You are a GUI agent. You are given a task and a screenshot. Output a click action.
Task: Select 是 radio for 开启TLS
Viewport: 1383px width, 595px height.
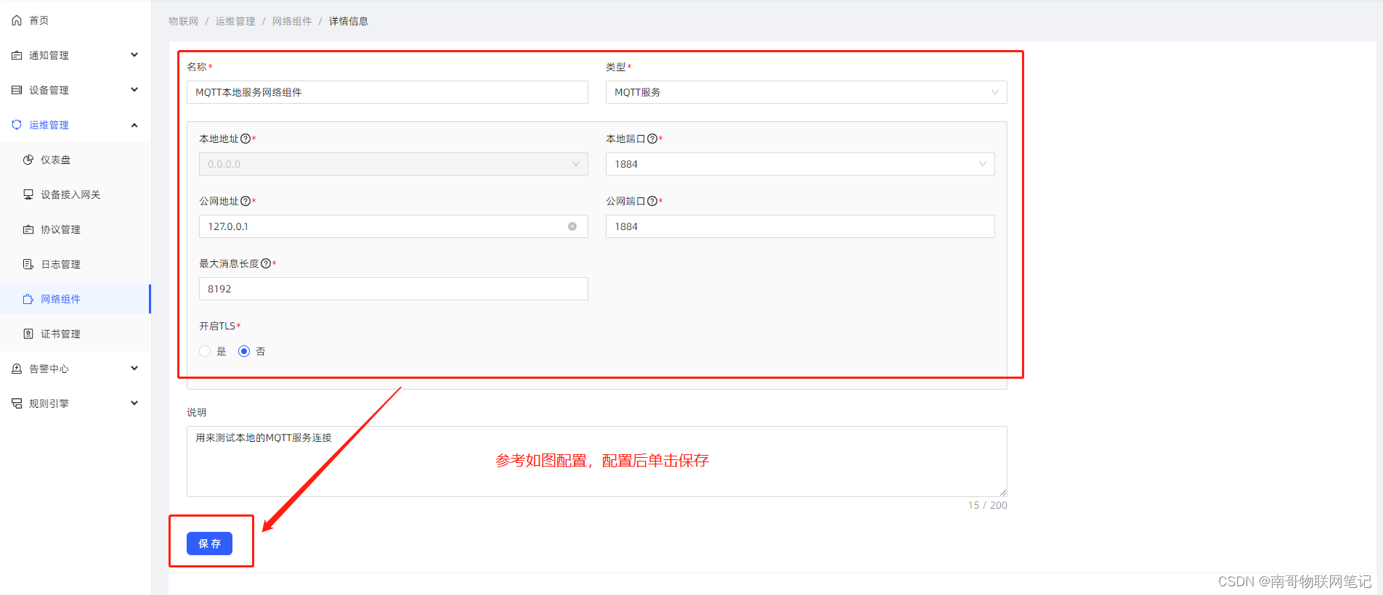[x=205, y=351]
